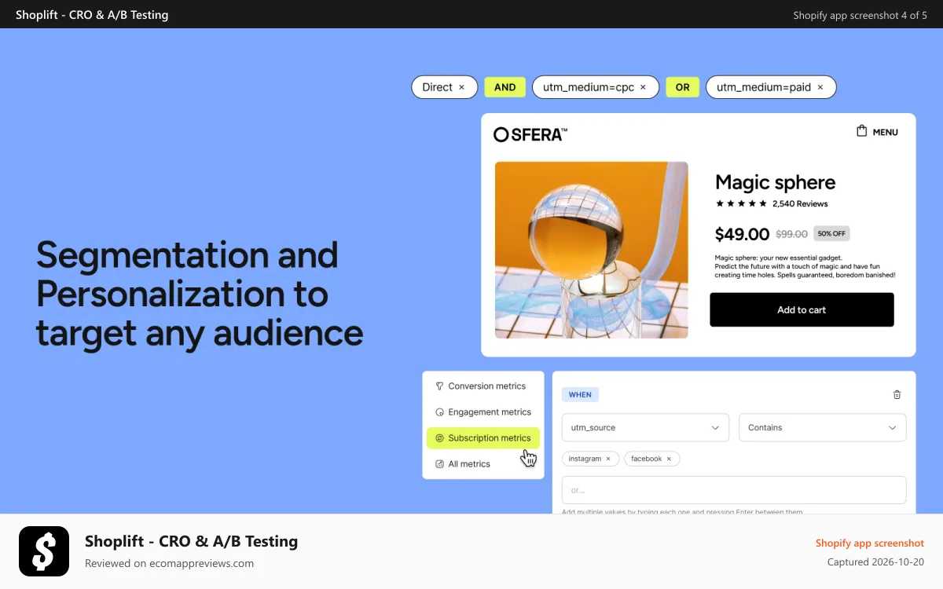Select Engagement metrics
Screen dimensions: 943x589
[x=483, y=412]
